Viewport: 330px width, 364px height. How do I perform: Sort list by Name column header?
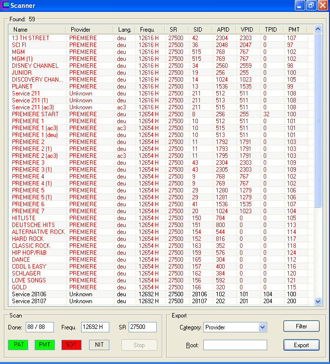point(38,30)
